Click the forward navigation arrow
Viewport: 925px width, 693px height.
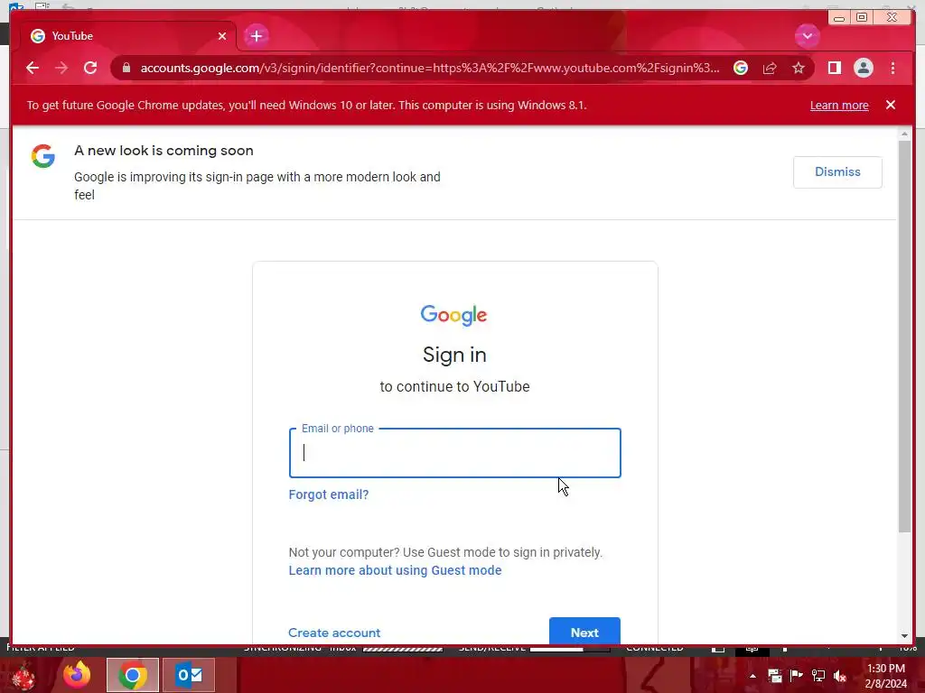(x=61, y=68)
